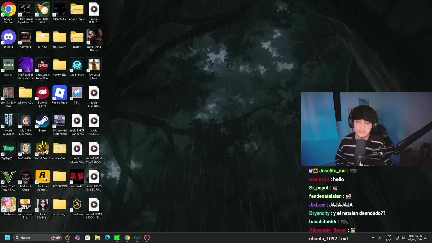Expand the hidden system tray icons
The height and width of the screenshot is (243, 432).
tap(373, 238)
